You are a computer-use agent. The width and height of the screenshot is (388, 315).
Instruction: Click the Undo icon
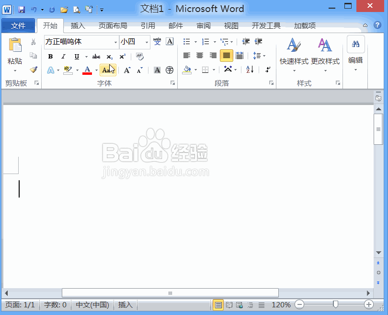point(34,10)
